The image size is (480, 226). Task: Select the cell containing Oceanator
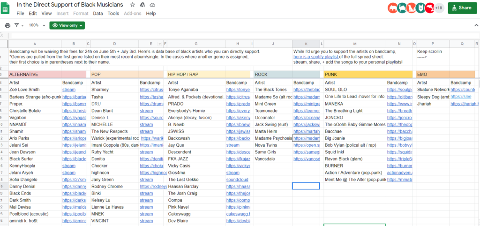[x=273, y=118]
